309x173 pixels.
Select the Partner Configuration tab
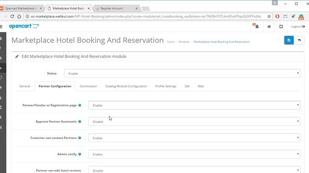55,86
